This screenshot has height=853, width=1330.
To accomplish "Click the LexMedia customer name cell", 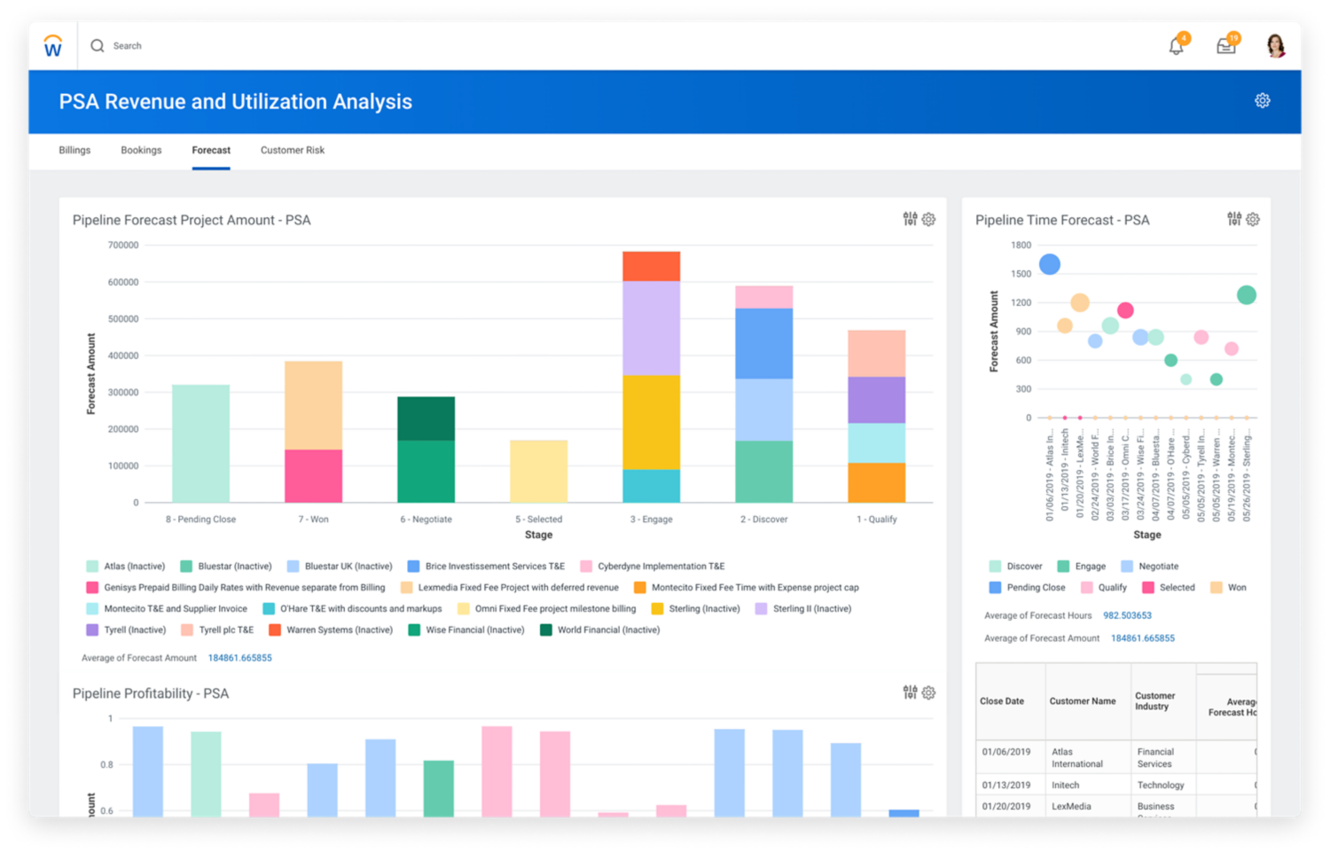I will (x=1088, y=807).
